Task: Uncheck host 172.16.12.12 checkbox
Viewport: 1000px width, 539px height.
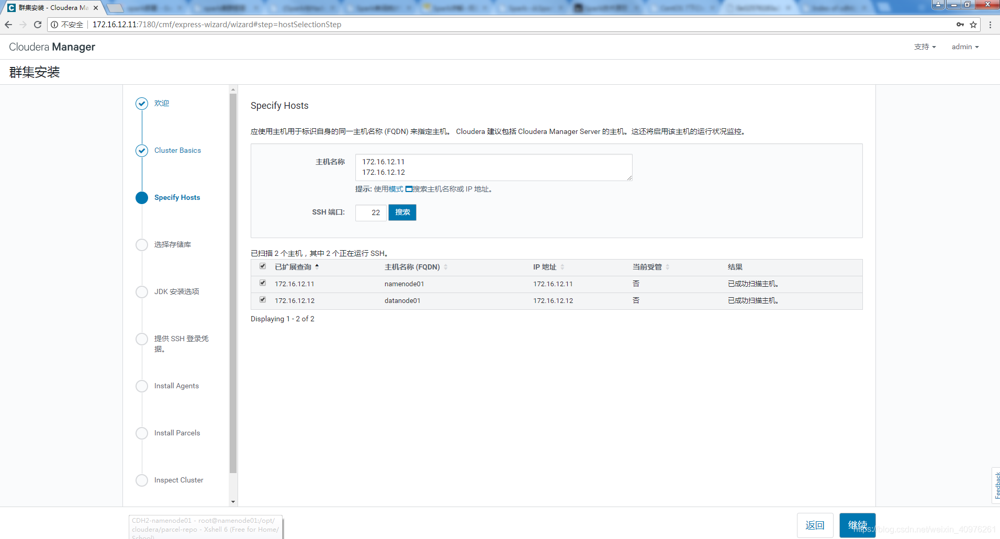Action: pyautogui.click(x=263, y=300)
